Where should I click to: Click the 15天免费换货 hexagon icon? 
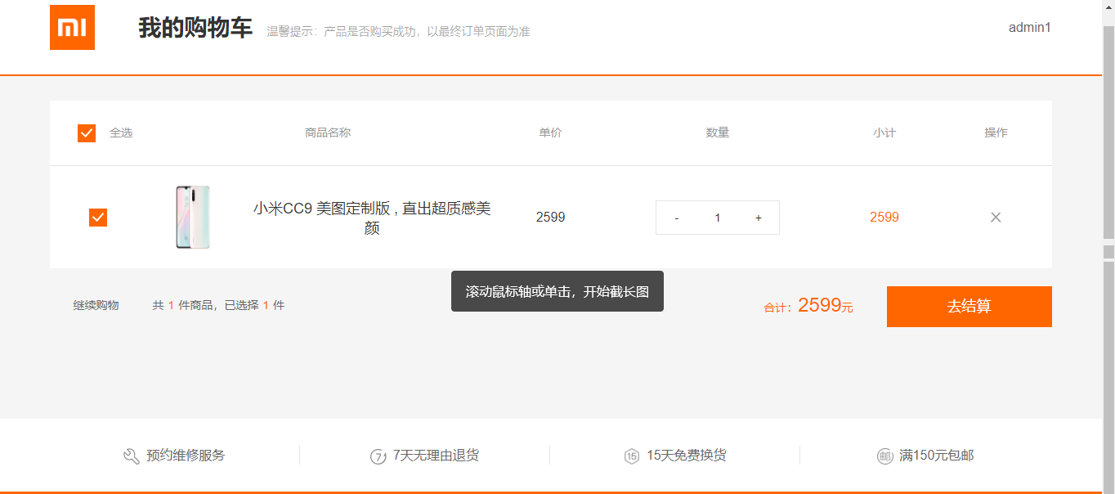point(631,456)
